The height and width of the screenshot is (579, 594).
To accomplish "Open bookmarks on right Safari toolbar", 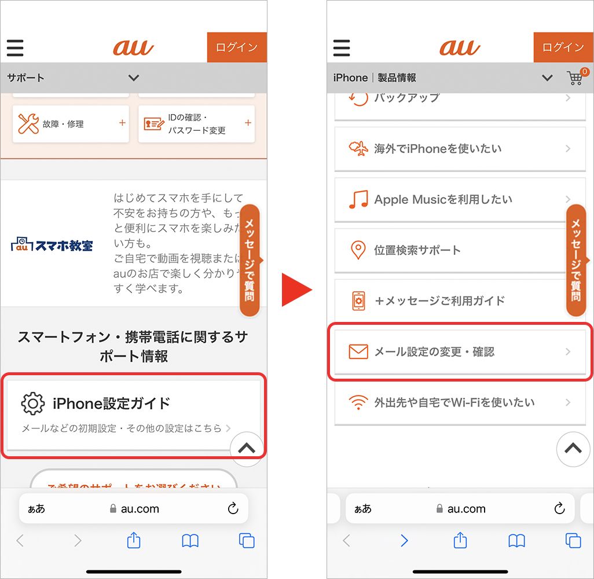I will pos(517,541).
